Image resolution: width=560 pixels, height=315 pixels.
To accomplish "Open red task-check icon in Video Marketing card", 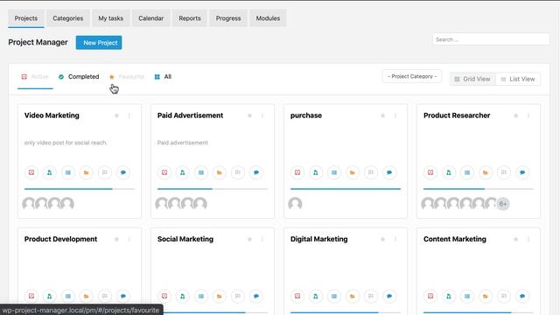I will pos(31,172).
